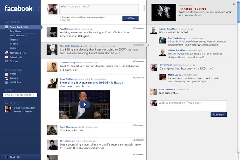Click Rolf Niederberger's comment avatar
Image resolution: width=240 pixels, height=160 pixels.
click(162, 40)
